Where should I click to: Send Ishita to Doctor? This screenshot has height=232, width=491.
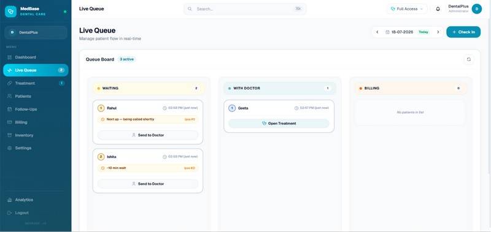(x=148, y=184)
